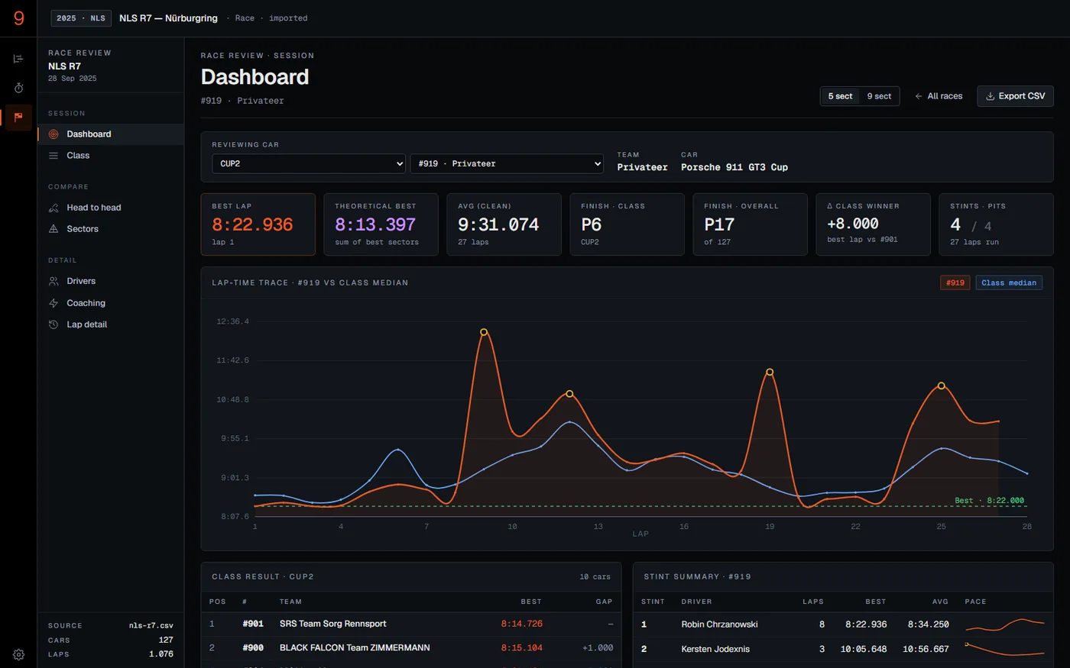Image resolution: width=1070 pixels, height=668 pixels.
Task: Click the 10 cars count label
Action: (595, 577)
